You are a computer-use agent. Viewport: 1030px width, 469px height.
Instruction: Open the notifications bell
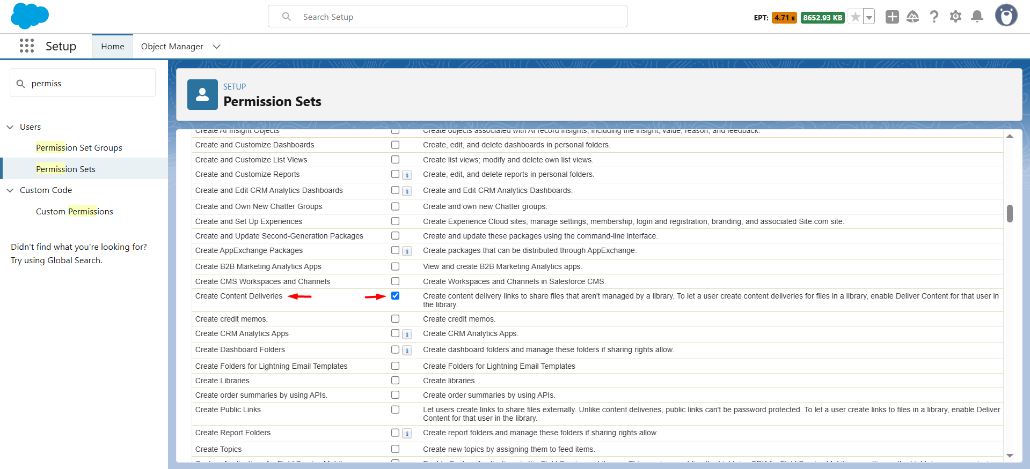coord(977,17)
